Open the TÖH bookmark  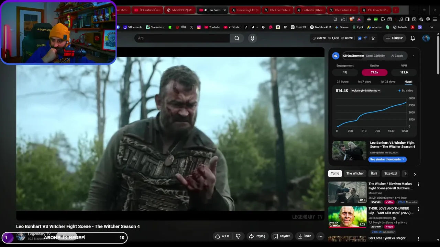(181, 27)
